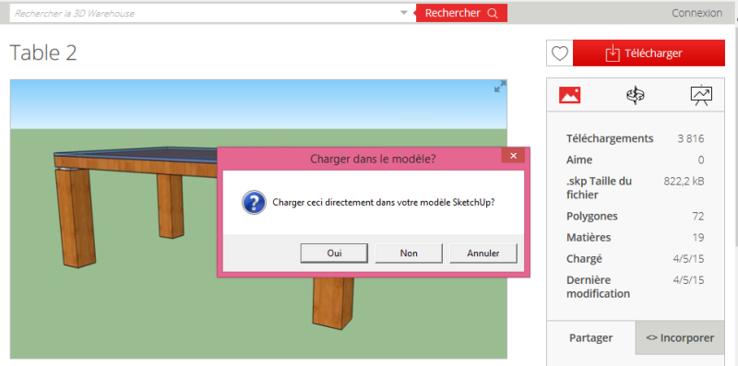This screenshot has width=738, height=366.
Task: Open the search box dropdown arrow
Action: [403, 13]
